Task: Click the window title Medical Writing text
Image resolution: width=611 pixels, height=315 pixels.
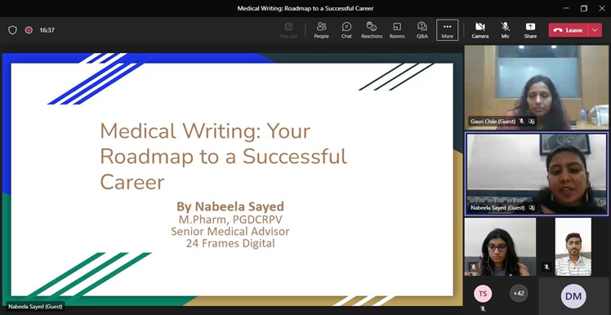Action: tap(305, 8)
